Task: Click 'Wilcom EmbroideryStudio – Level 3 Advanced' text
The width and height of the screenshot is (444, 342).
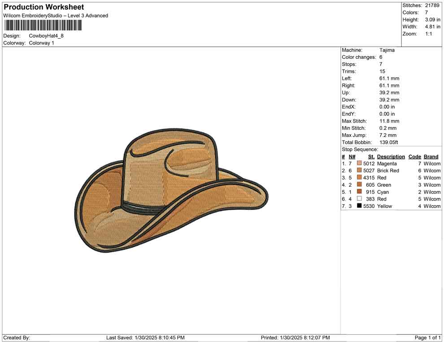Action: 56,16
